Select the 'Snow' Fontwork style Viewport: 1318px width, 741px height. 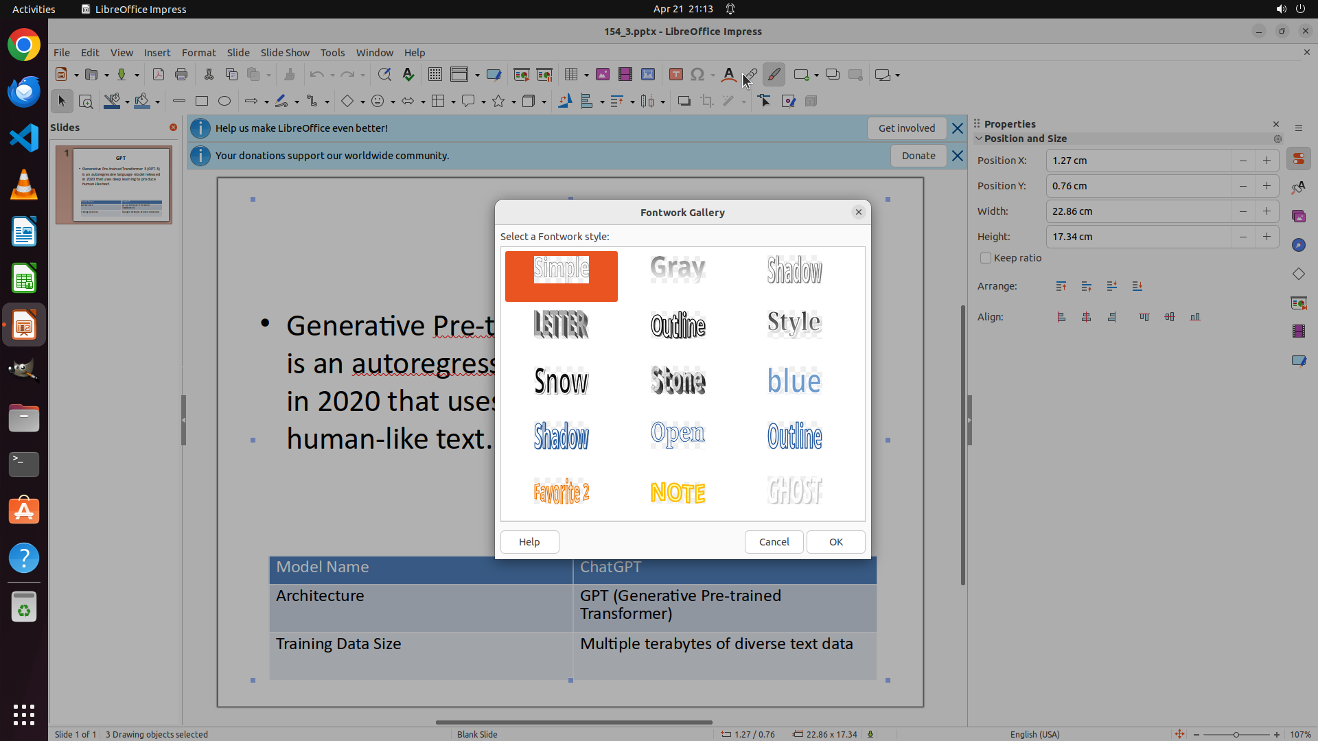pos(561,380)
